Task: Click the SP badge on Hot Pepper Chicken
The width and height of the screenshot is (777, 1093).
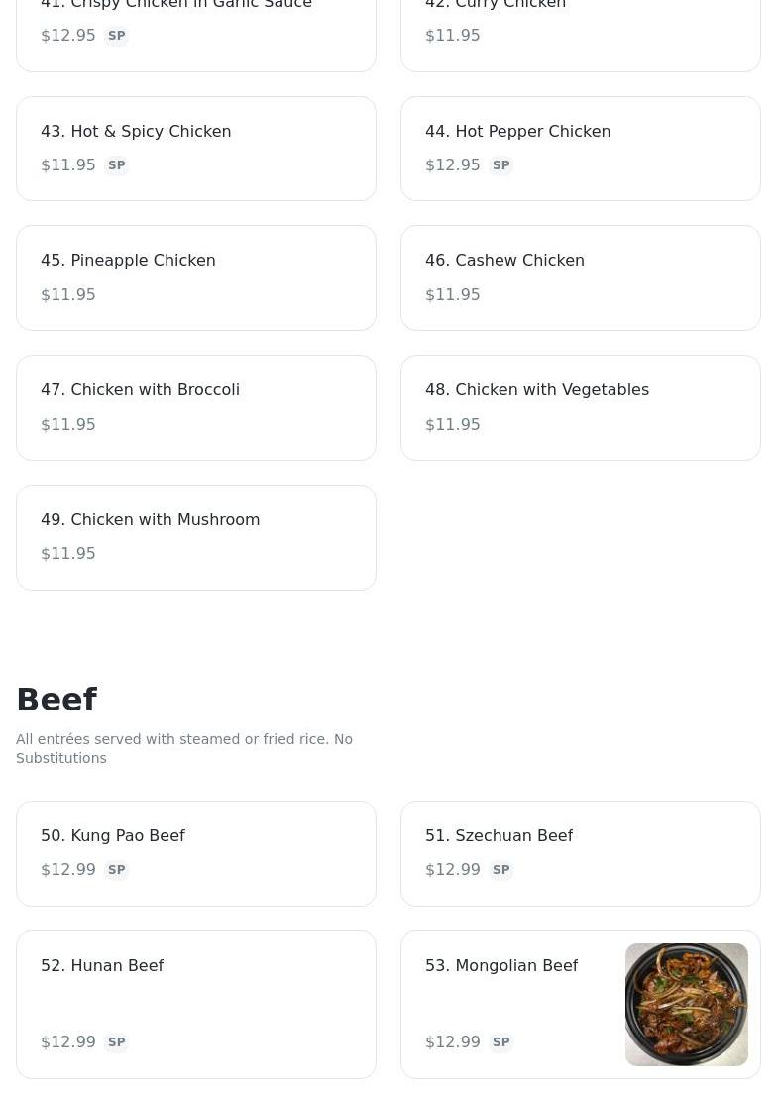Action: (x=501, y=165)
